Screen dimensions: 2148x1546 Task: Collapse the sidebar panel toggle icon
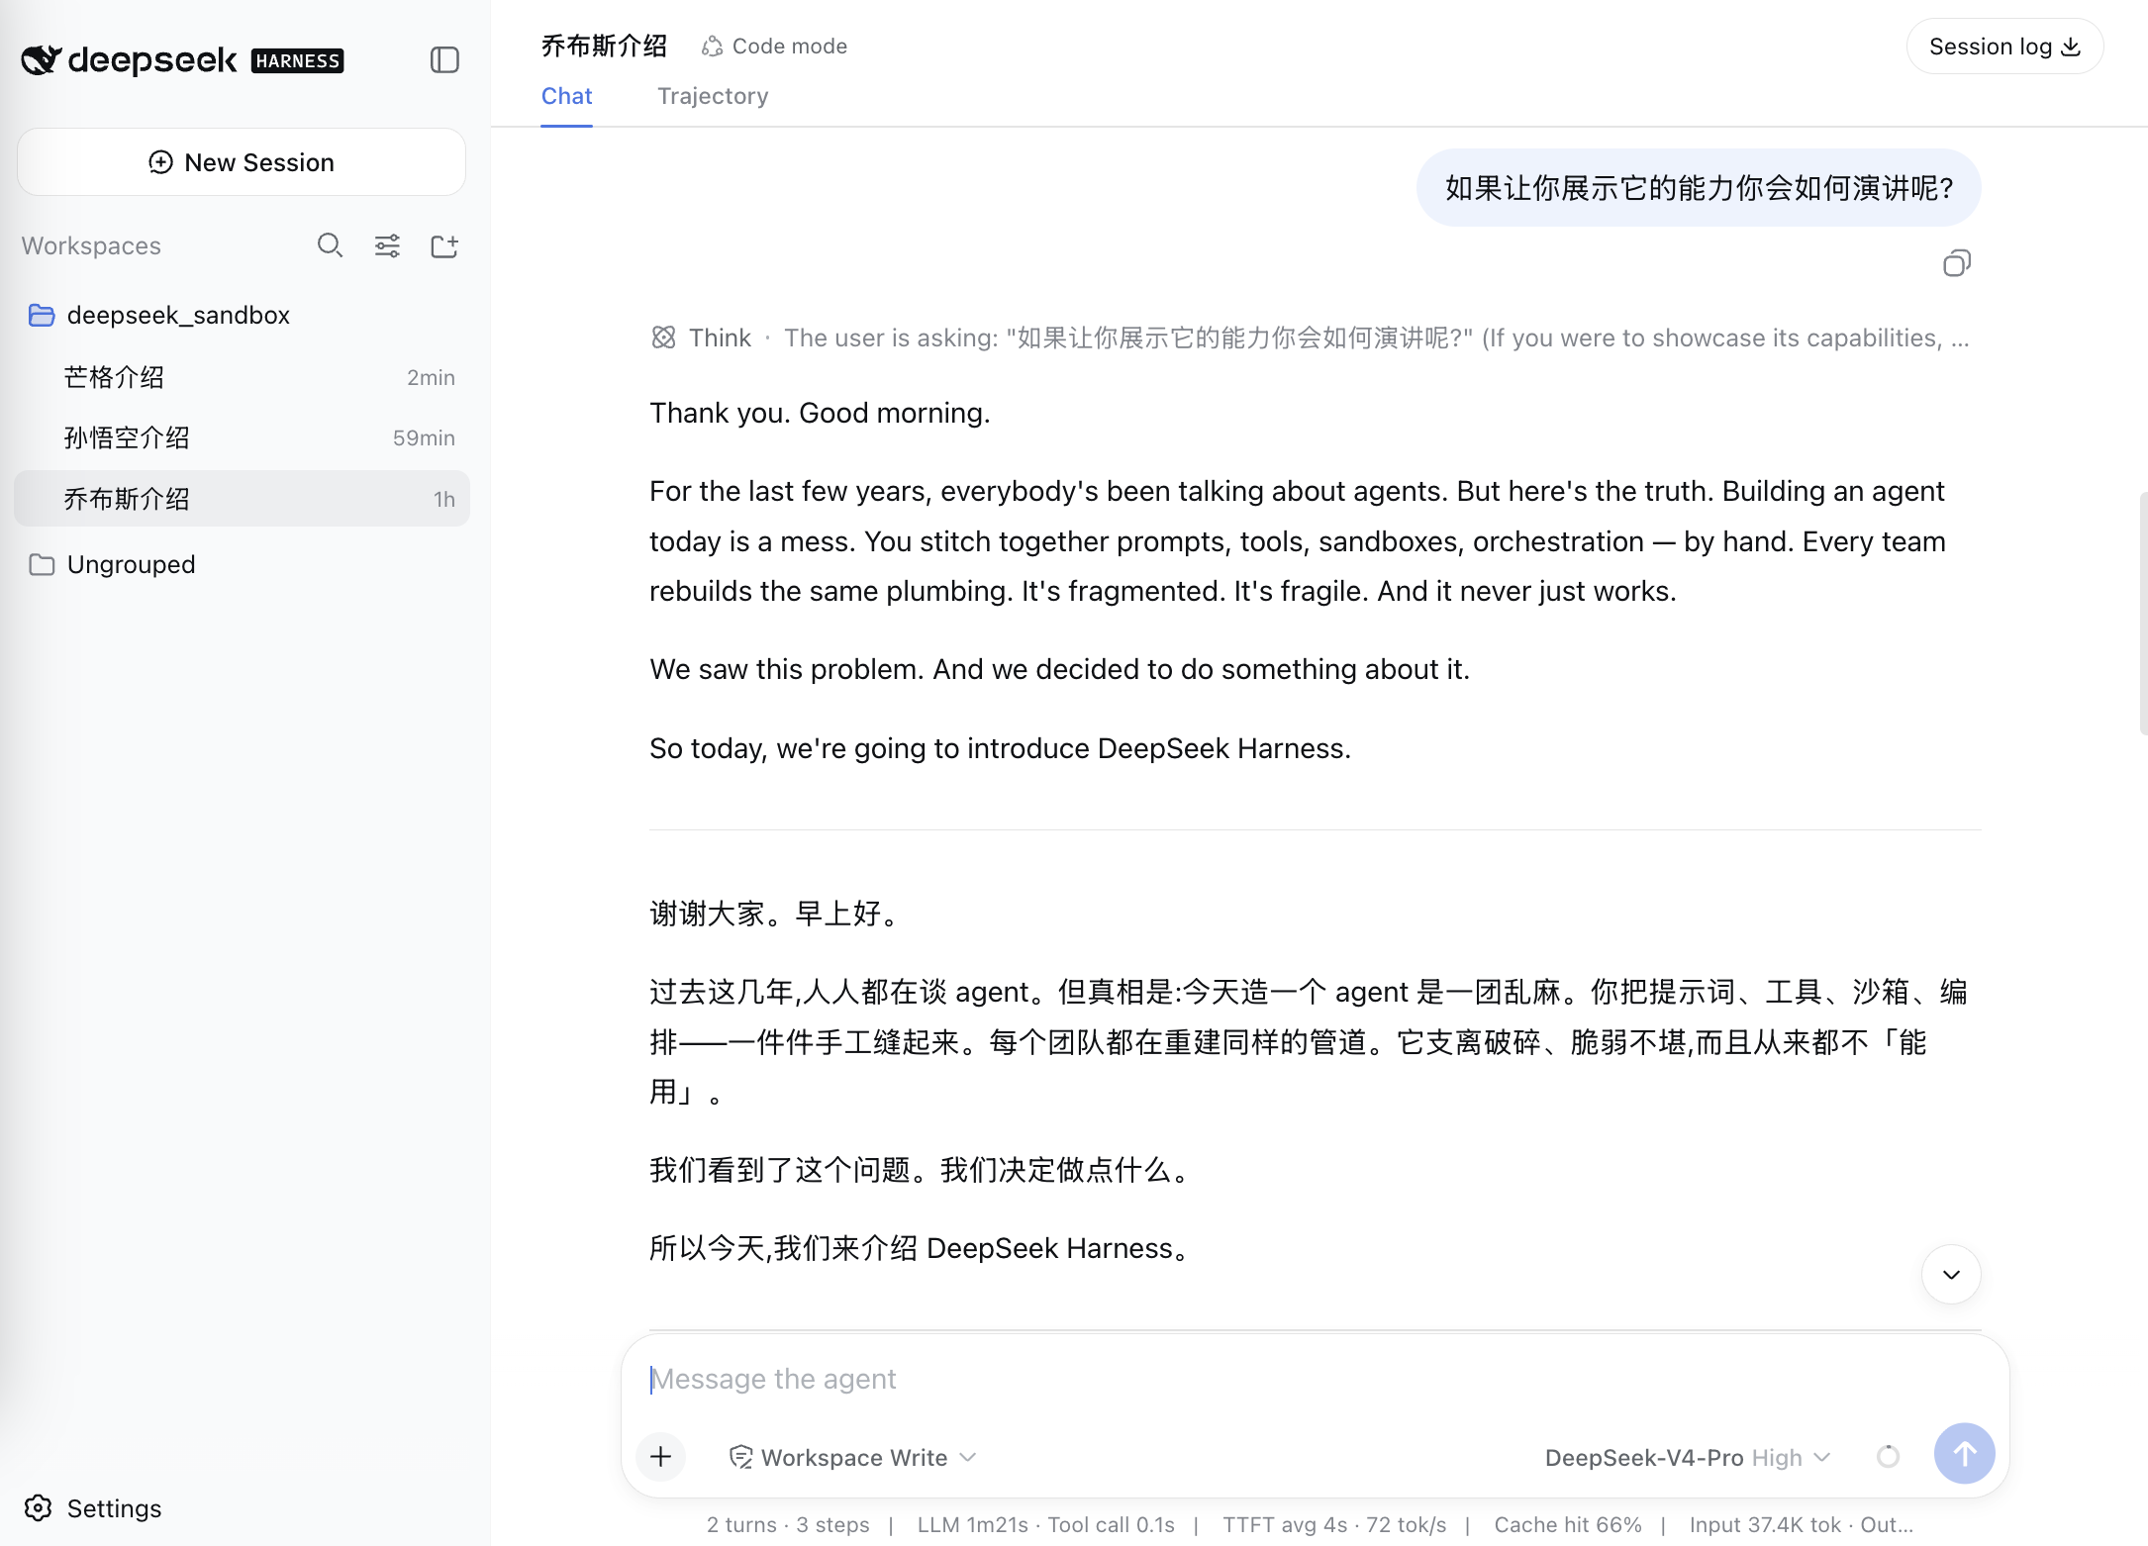(444, 60)
